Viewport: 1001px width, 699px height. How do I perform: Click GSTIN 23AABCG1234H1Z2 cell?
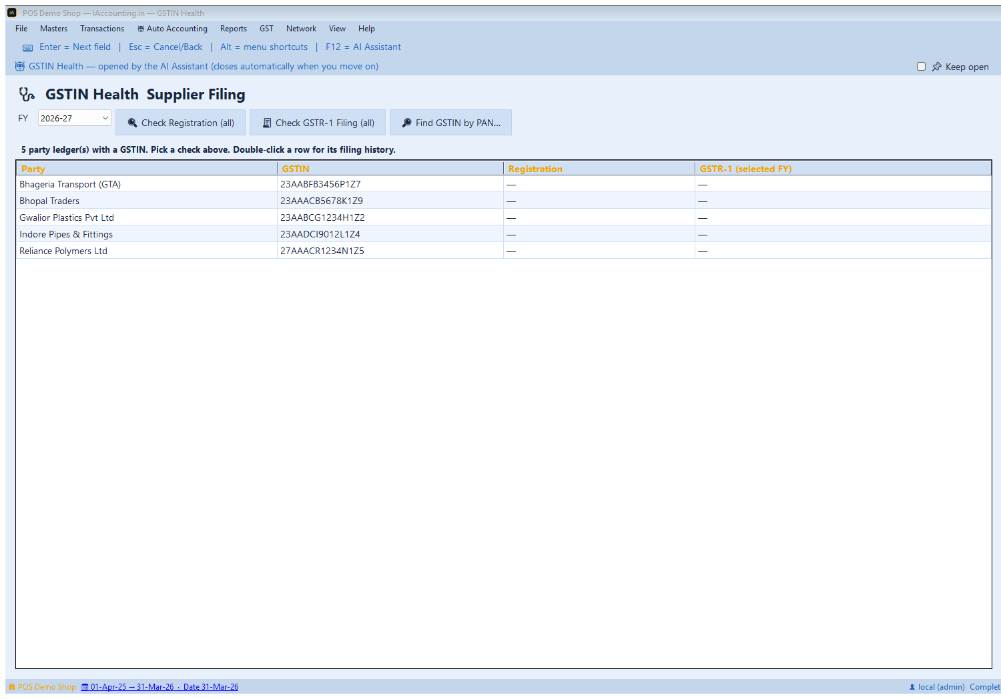[390, 217]
